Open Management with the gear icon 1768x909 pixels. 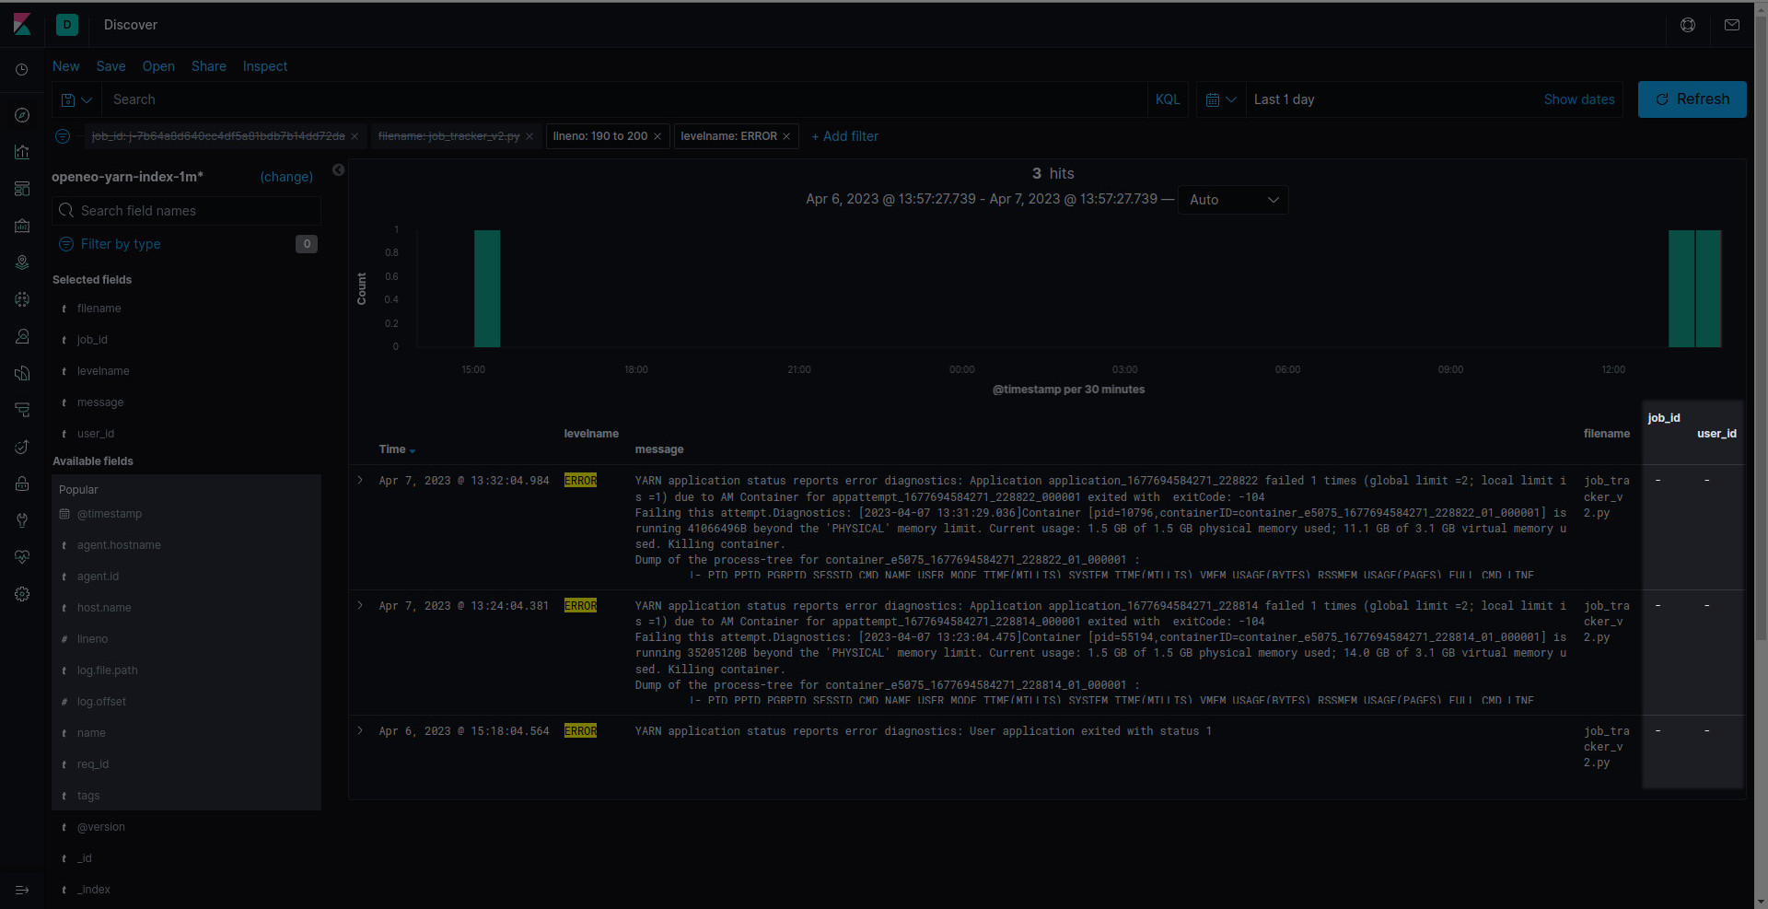(22, 596)
